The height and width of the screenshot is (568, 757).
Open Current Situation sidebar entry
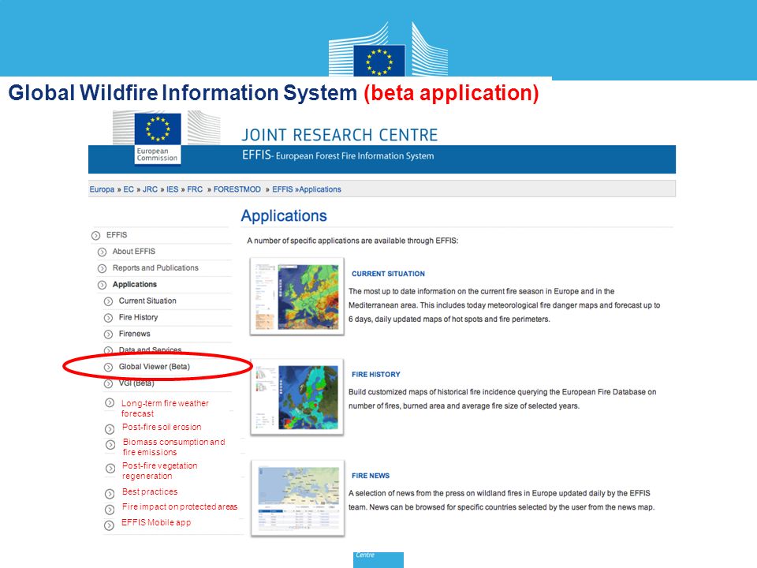coord(147,301)
